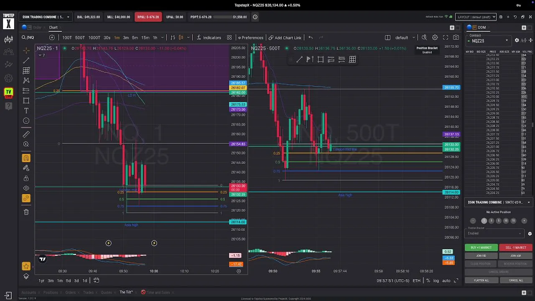Click the JOIN BID button
The width and height of the screenshot is (535, 301).
[x=481, y=256]
